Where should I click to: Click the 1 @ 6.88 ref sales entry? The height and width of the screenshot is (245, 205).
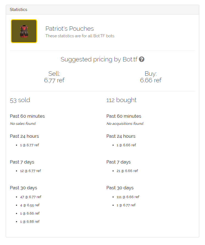(x=30, y=222)
